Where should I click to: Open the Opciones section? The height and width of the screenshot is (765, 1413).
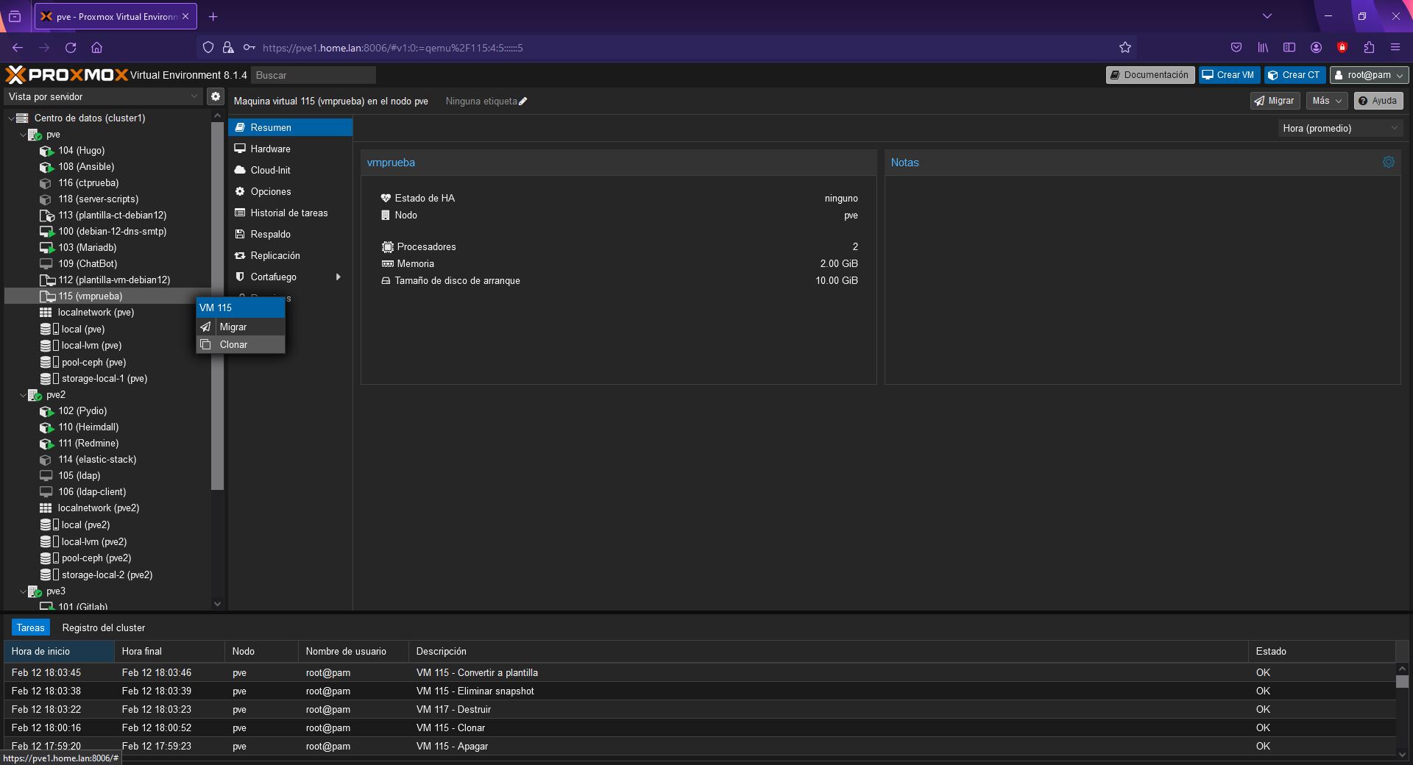coord(290,191)
